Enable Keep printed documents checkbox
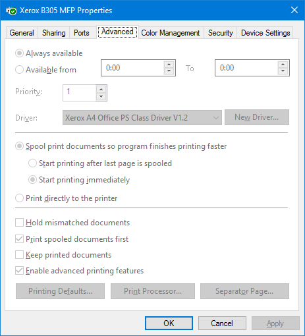This screenshot has width=305, height=336. point(19,255)
